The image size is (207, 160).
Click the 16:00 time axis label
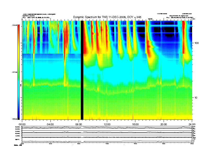coord(135,124)
